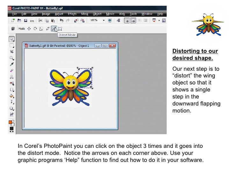Select the Crop tool in the toolbox

click(12, 52)
